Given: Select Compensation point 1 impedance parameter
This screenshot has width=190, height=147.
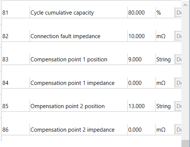Looking at the screenshot, I should [72, 83].
